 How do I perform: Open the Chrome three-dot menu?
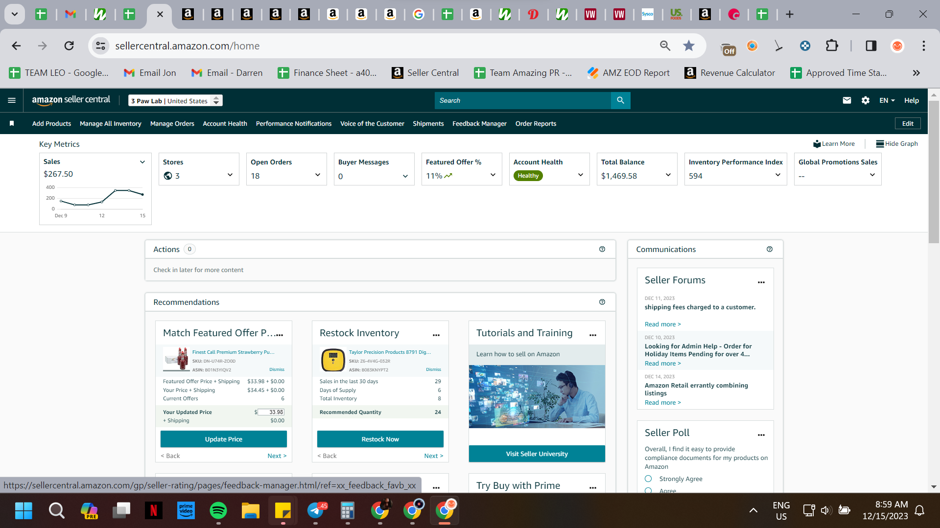tap(924, 46)
